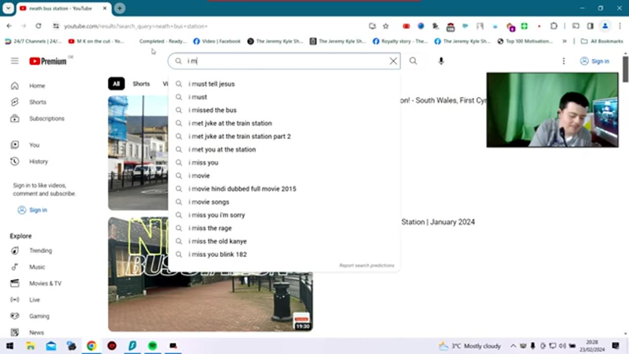The image size is (629, 354).
Task: Choose suggestion "i miss the rage"
Action: 284,228
